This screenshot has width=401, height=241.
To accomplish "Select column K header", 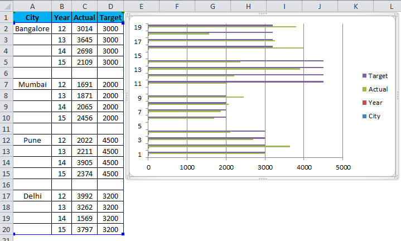I will pos(355,6).
